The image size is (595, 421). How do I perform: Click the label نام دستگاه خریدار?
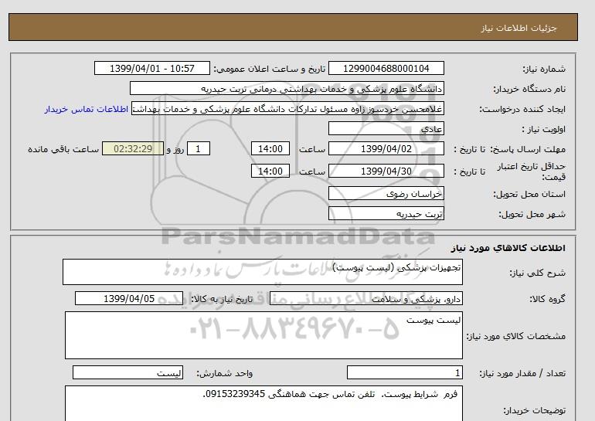(x=529, y=89)
